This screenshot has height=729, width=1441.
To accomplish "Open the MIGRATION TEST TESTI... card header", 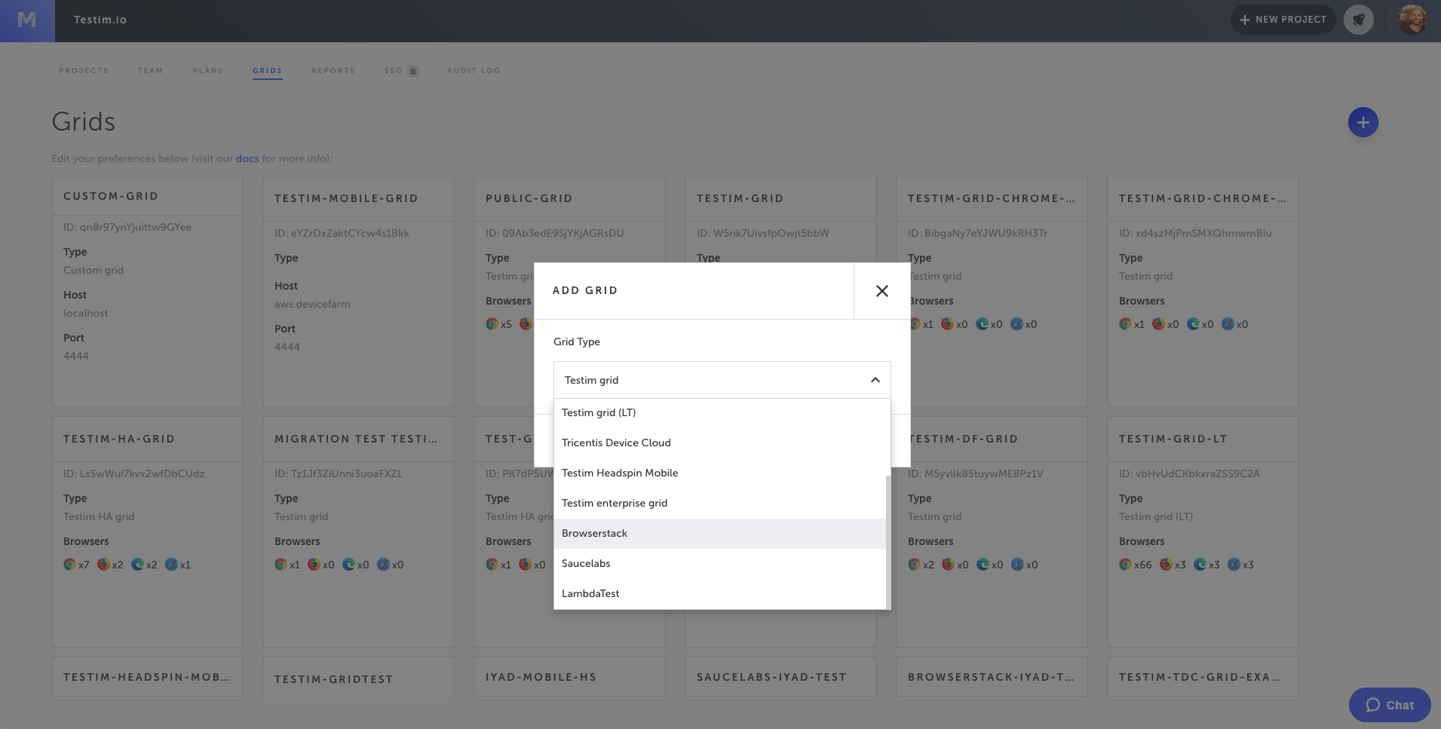I will coord(358,439).
